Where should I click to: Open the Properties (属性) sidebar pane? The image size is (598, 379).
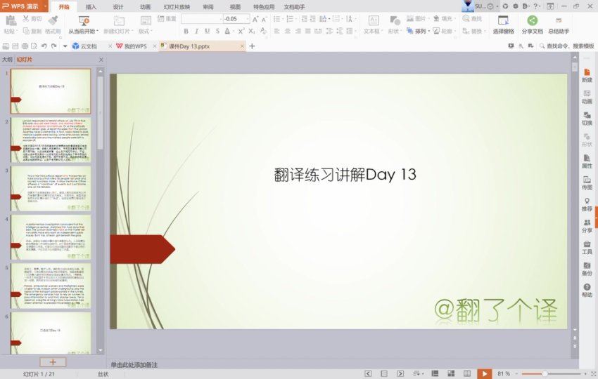tap(587, 161)
